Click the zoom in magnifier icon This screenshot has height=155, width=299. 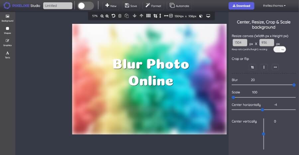coord(107,16)
